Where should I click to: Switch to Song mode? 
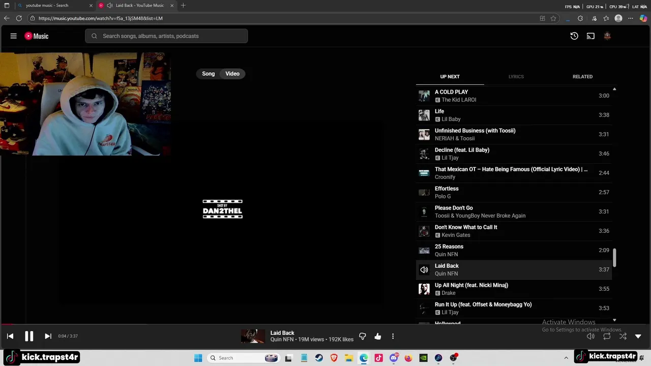pyautogui.click(x=209, y=74)
